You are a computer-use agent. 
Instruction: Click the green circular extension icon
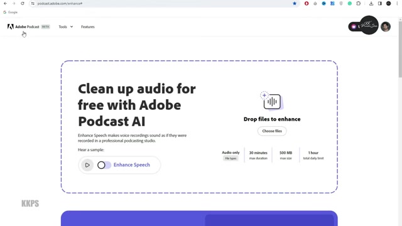click(x=350, y=4)
